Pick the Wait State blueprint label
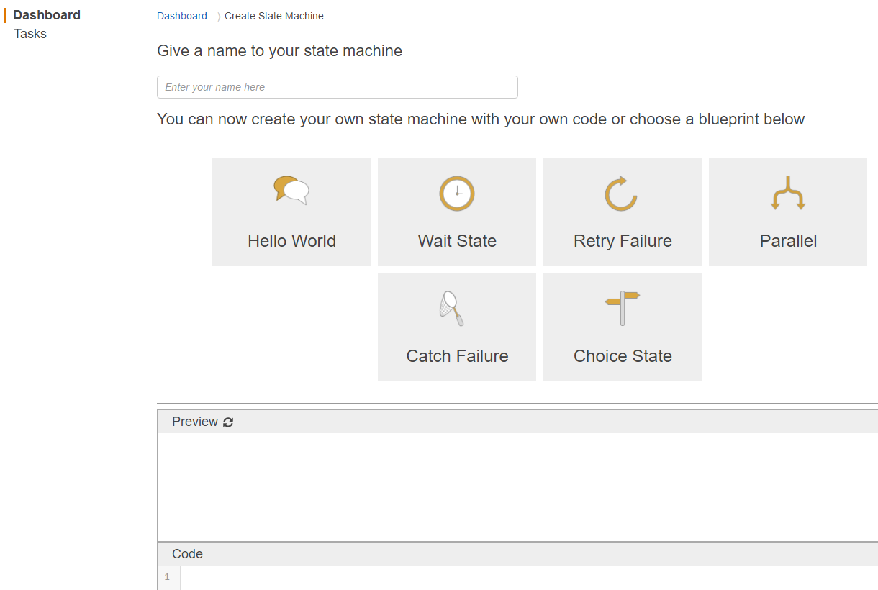The image size is (878, 590). (457, 241)
